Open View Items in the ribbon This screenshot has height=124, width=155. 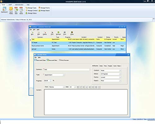tap(21, 11)
